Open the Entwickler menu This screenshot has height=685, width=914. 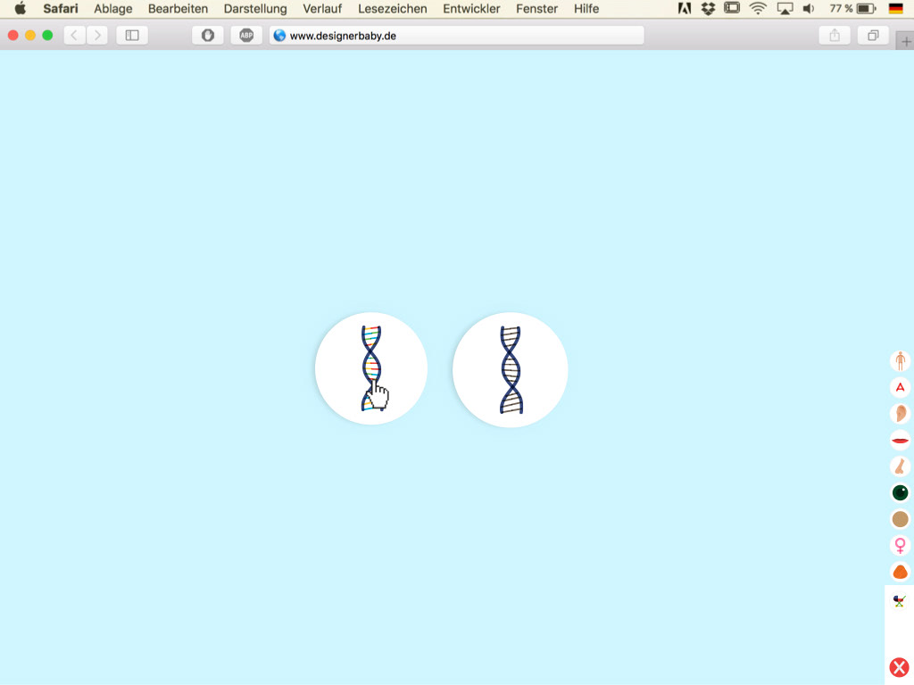click(471, 9)
